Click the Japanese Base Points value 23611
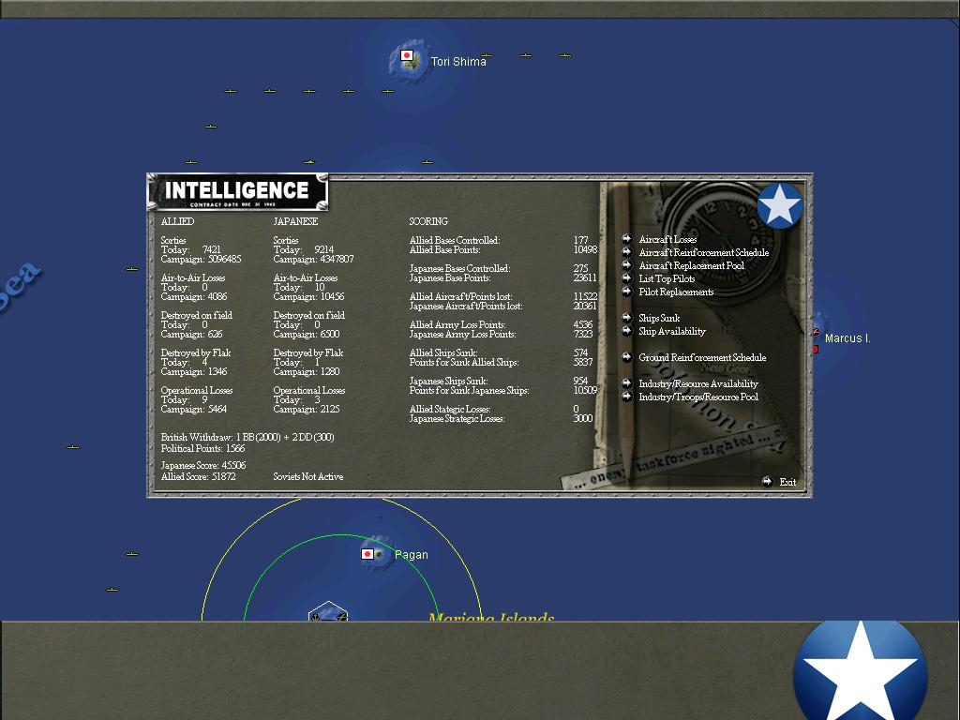 pos(585,277)
